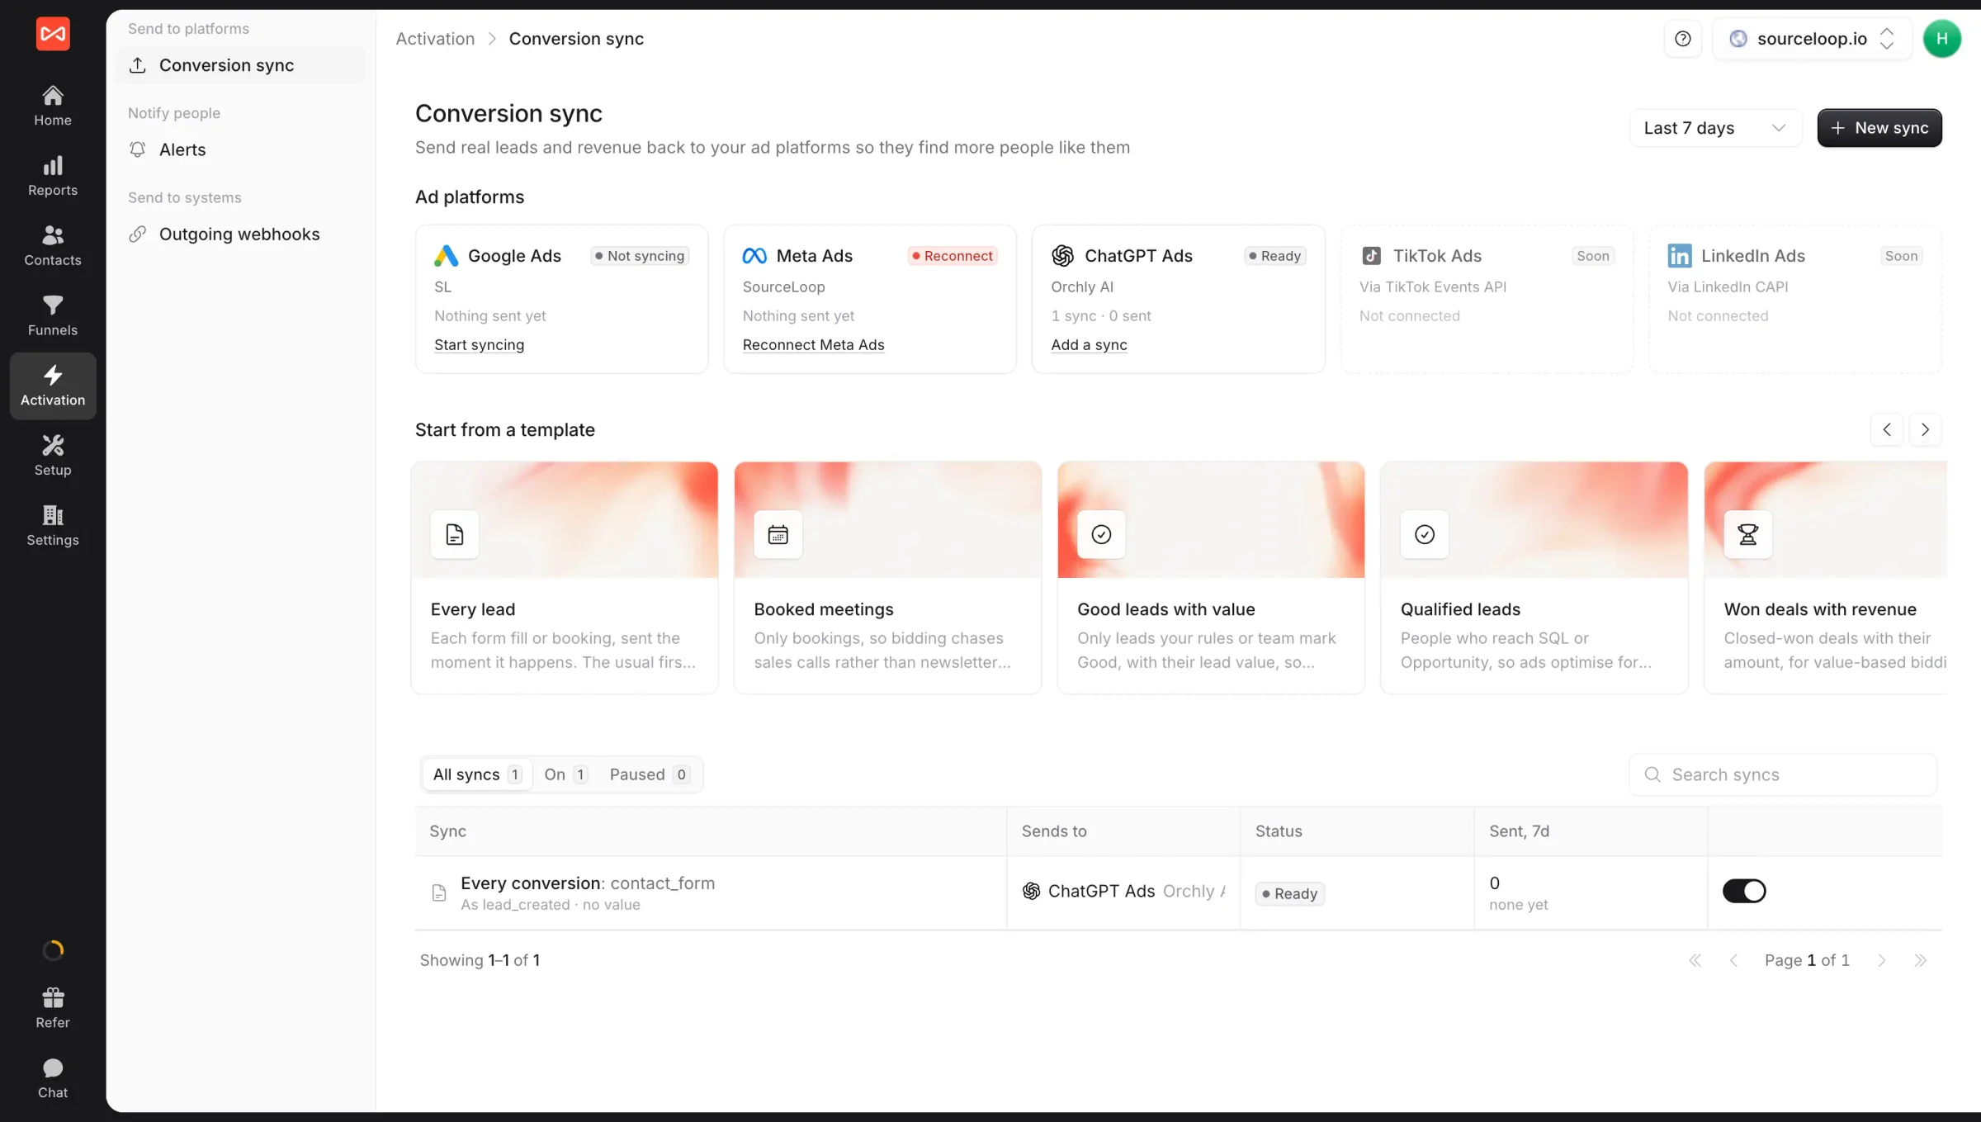Open Alerts in side menu
The width and height of the screenshot is (1981, 1122).
coord(242,149)
